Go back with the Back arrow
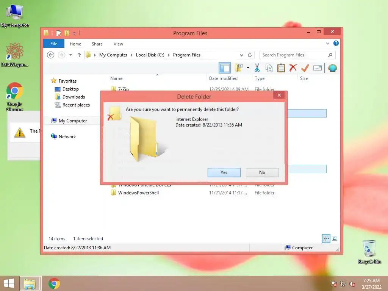Viewport: 388px width, 291px height. [x=50, y=55]
